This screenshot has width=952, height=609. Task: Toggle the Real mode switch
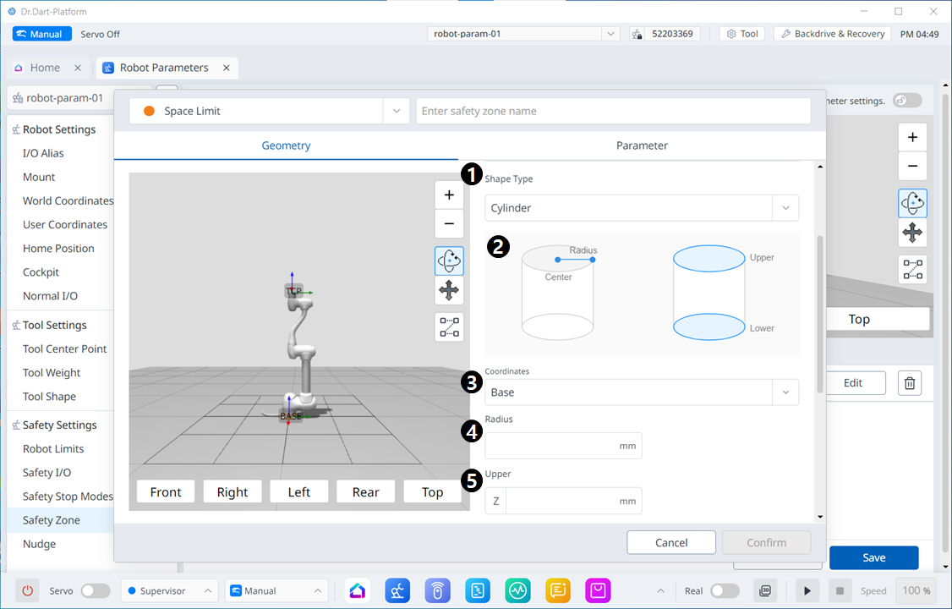(x=725, y=590)
